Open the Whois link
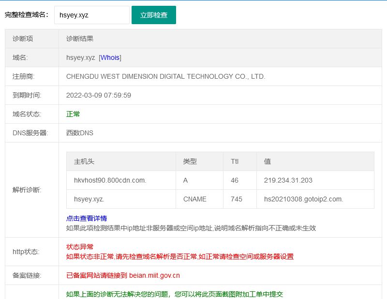Image resolution: width=387 pixels, height=299 pixels. (x=110, y=57)
